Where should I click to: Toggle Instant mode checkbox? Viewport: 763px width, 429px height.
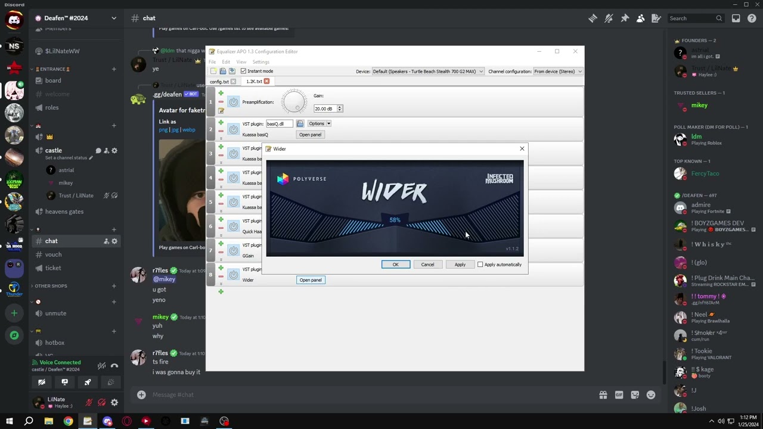click(243, 71)
